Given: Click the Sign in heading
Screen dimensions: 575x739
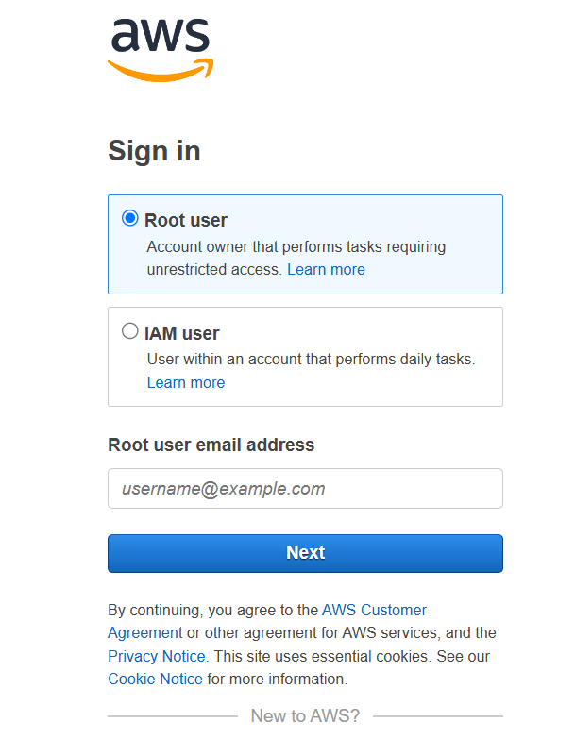Looking at the screenshot, I should pyautogui.click(x=154, y=151).
